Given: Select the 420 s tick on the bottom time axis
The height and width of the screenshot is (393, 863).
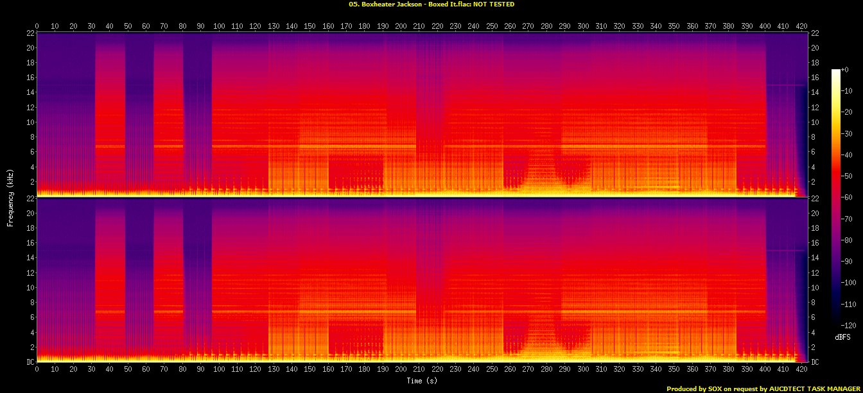Looking at the screenshot, I should point(801,370).
